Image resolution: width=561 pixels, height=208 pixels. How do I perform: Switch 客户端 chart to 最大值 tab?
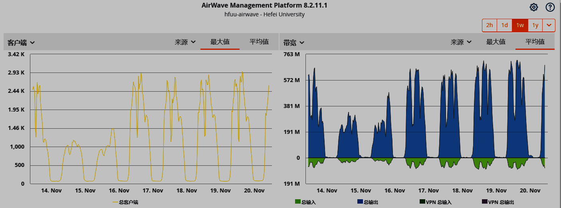(220, 41)
